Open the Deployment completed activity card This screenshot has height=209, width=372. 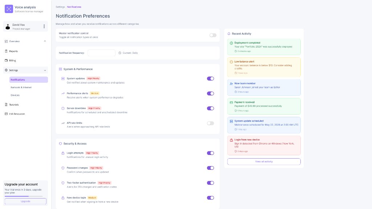pyautogui.click(x=264, y=47)
